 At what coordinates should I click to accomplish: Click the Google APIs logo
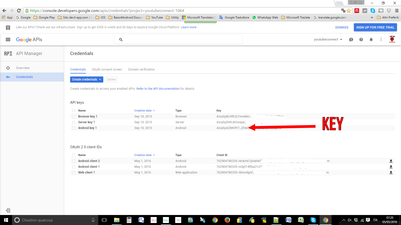point(29,39)
